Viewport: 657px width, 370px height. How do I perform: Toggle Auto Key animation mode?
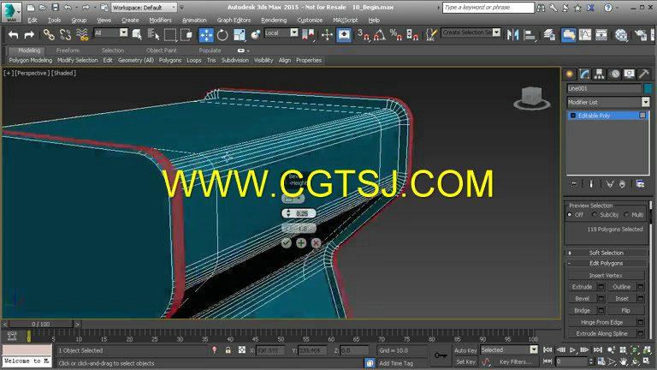(465, 350)
